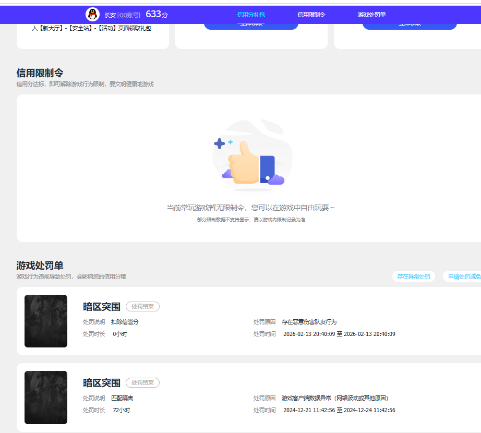Click the 匹配隔离 value

coord(122,398)
